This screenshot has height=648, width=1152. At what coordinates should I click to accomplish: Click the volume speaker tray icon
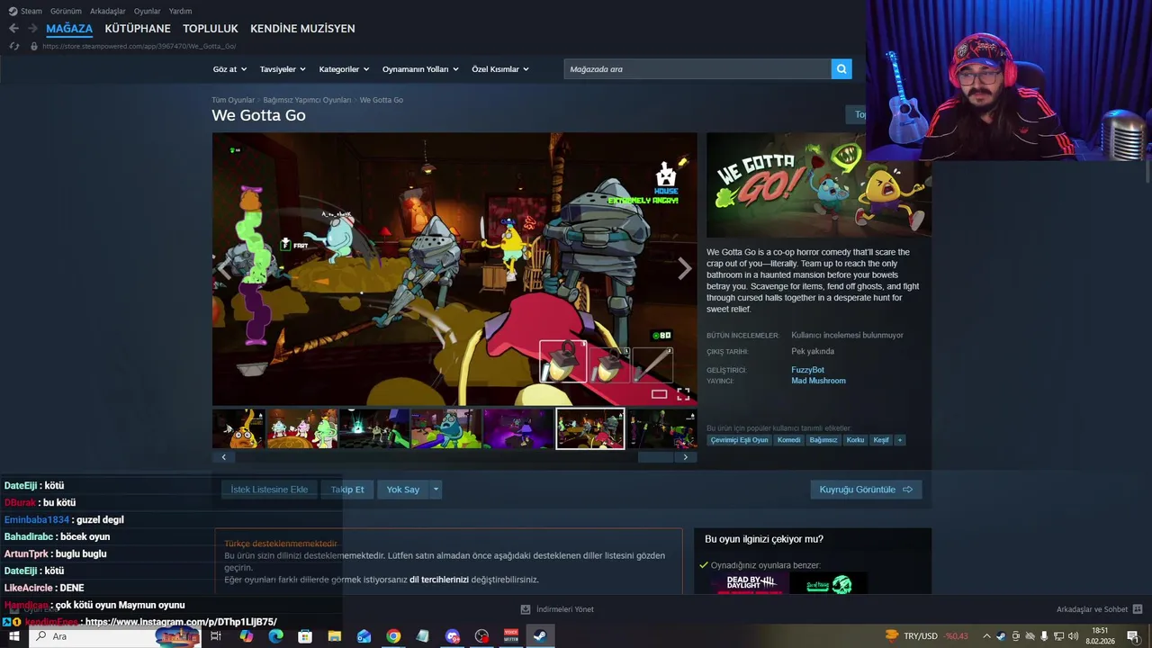(1073, 636)
